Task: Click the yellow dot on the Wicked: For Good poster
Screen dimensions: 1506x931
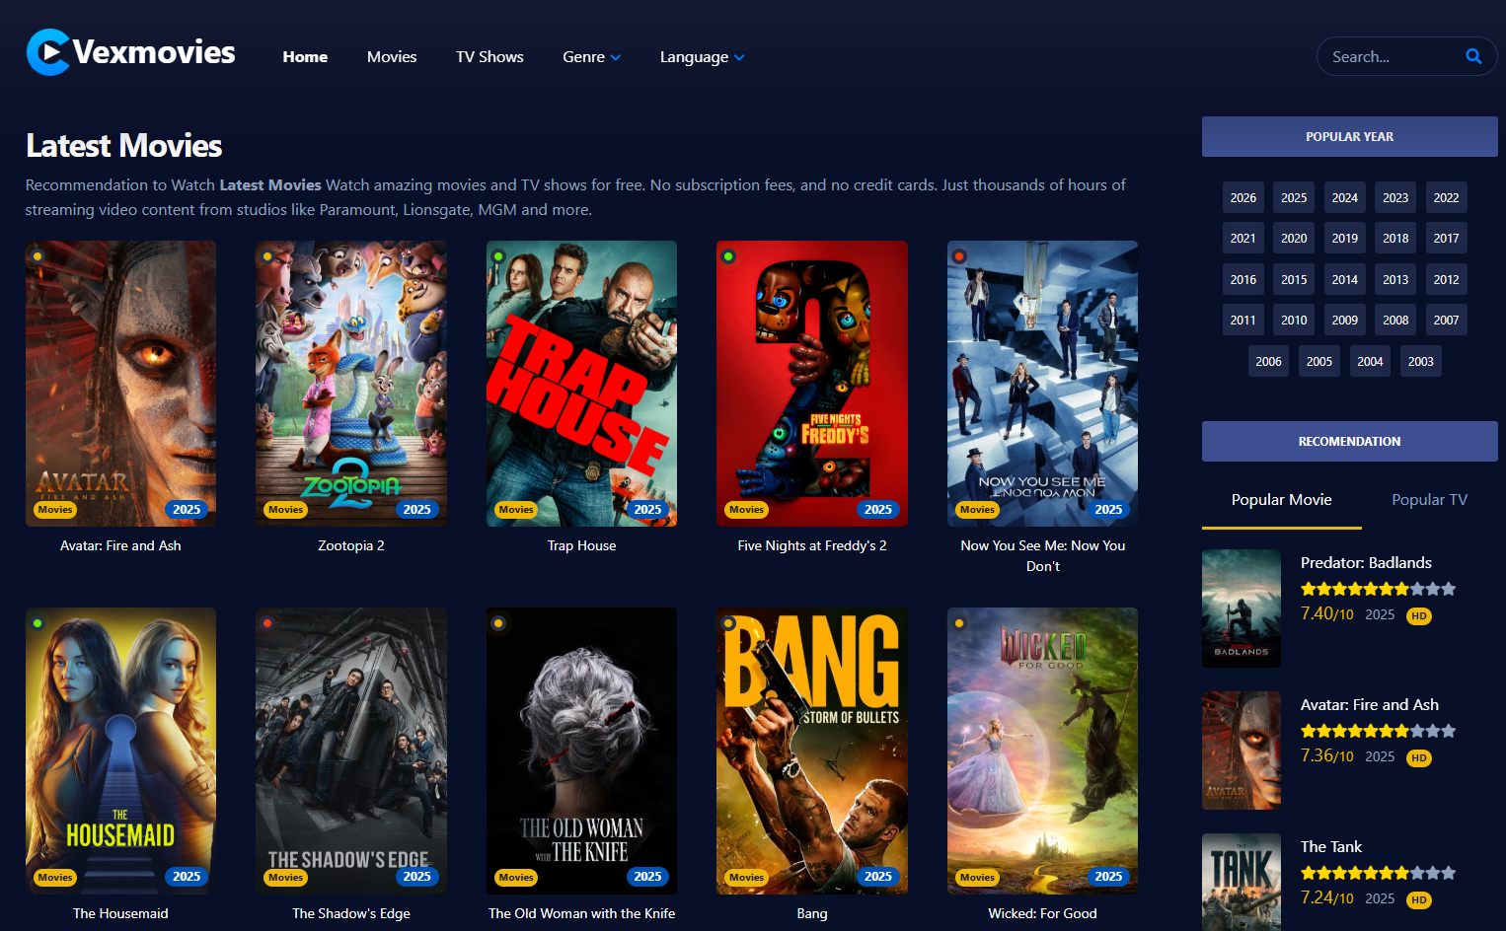Action: [x=958, y=623]
